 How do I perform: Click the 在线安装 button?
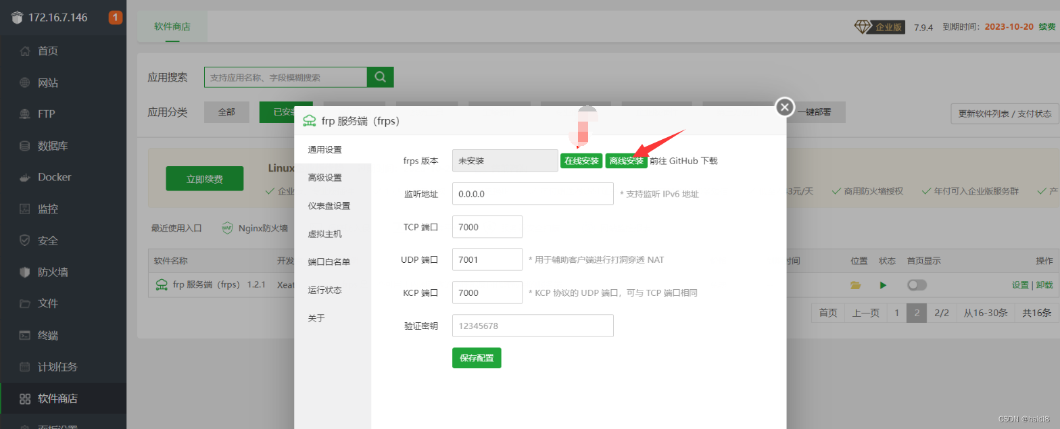point(581,161)
